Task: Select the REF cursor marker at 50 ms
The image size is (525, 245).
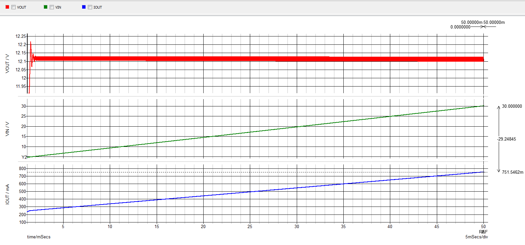Action: pos(483,232)
